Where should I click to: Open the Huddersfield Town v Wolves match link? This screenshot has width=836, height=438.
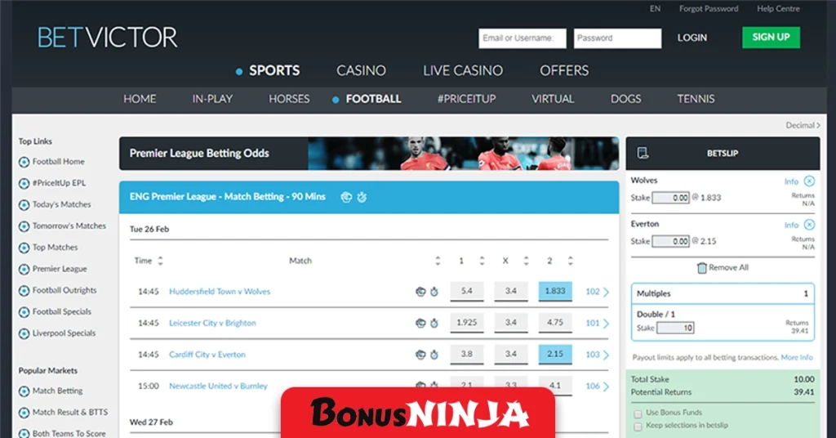tap(220, 292)
